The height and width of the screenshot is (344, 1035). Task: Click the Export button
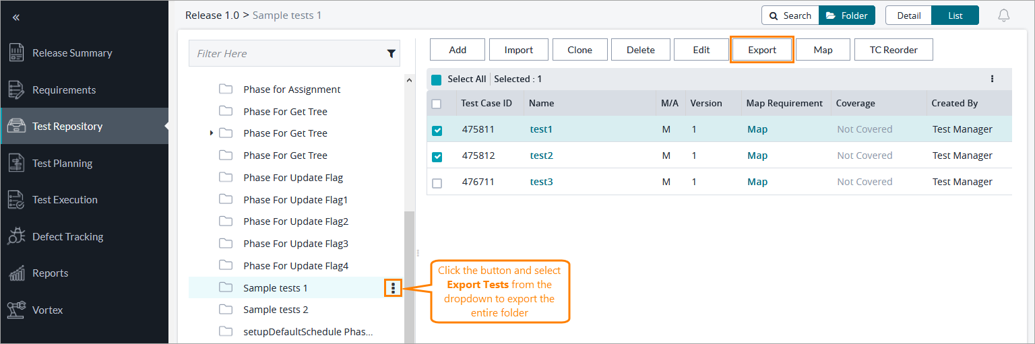coord(762,50)
